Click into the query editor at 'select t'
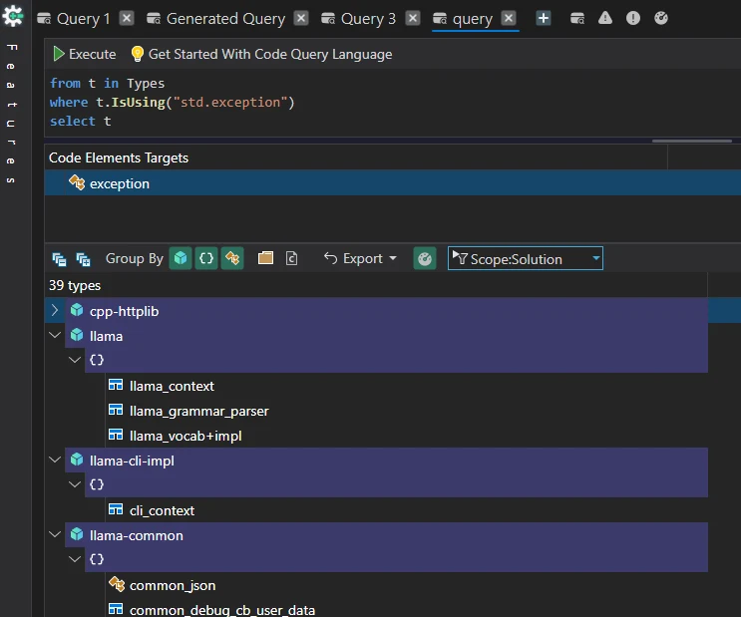Viewport: 741px width, 617px height. coord(81,122)
